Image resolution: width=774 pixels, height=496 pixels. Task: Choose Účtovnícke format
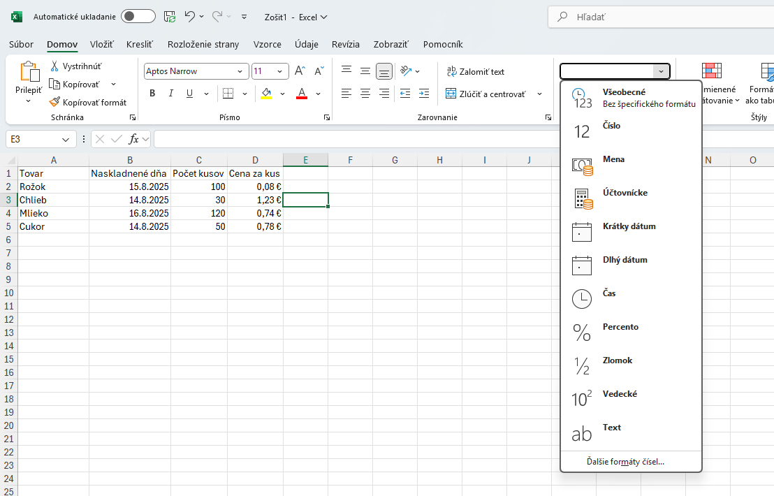pyautogui.click(x=631, y=199)
